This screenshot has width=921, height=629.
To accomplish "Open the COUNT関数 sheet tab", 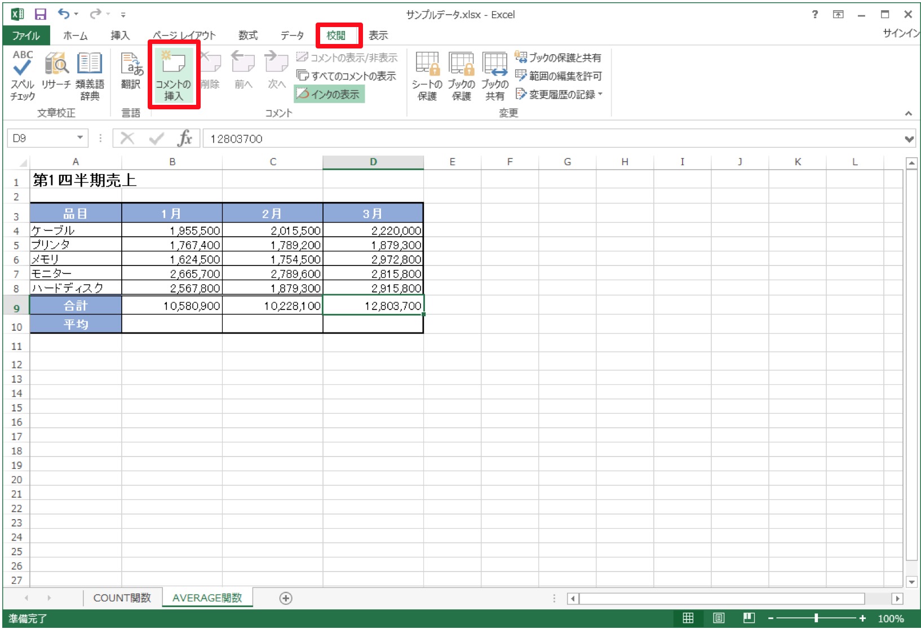I will (122, 598).
